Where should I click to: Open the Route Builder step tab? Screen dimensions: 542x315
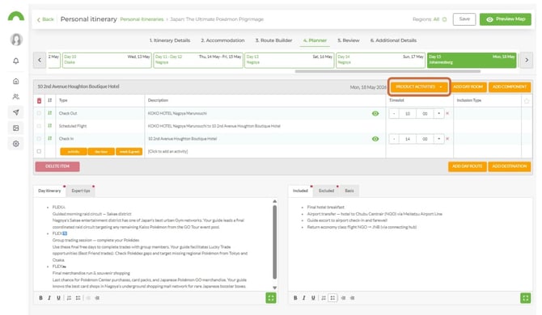[273, 40]
